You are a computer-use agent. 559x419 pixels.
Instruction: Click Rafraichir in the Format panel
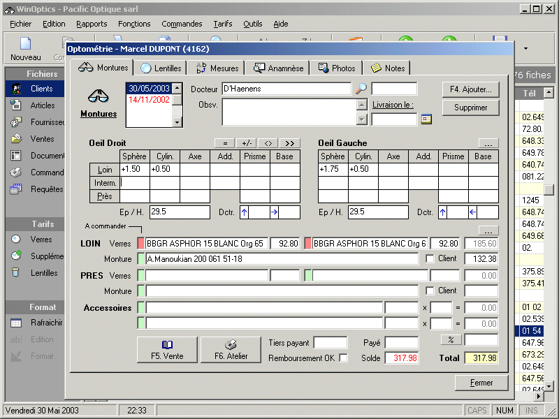[46, 323]
